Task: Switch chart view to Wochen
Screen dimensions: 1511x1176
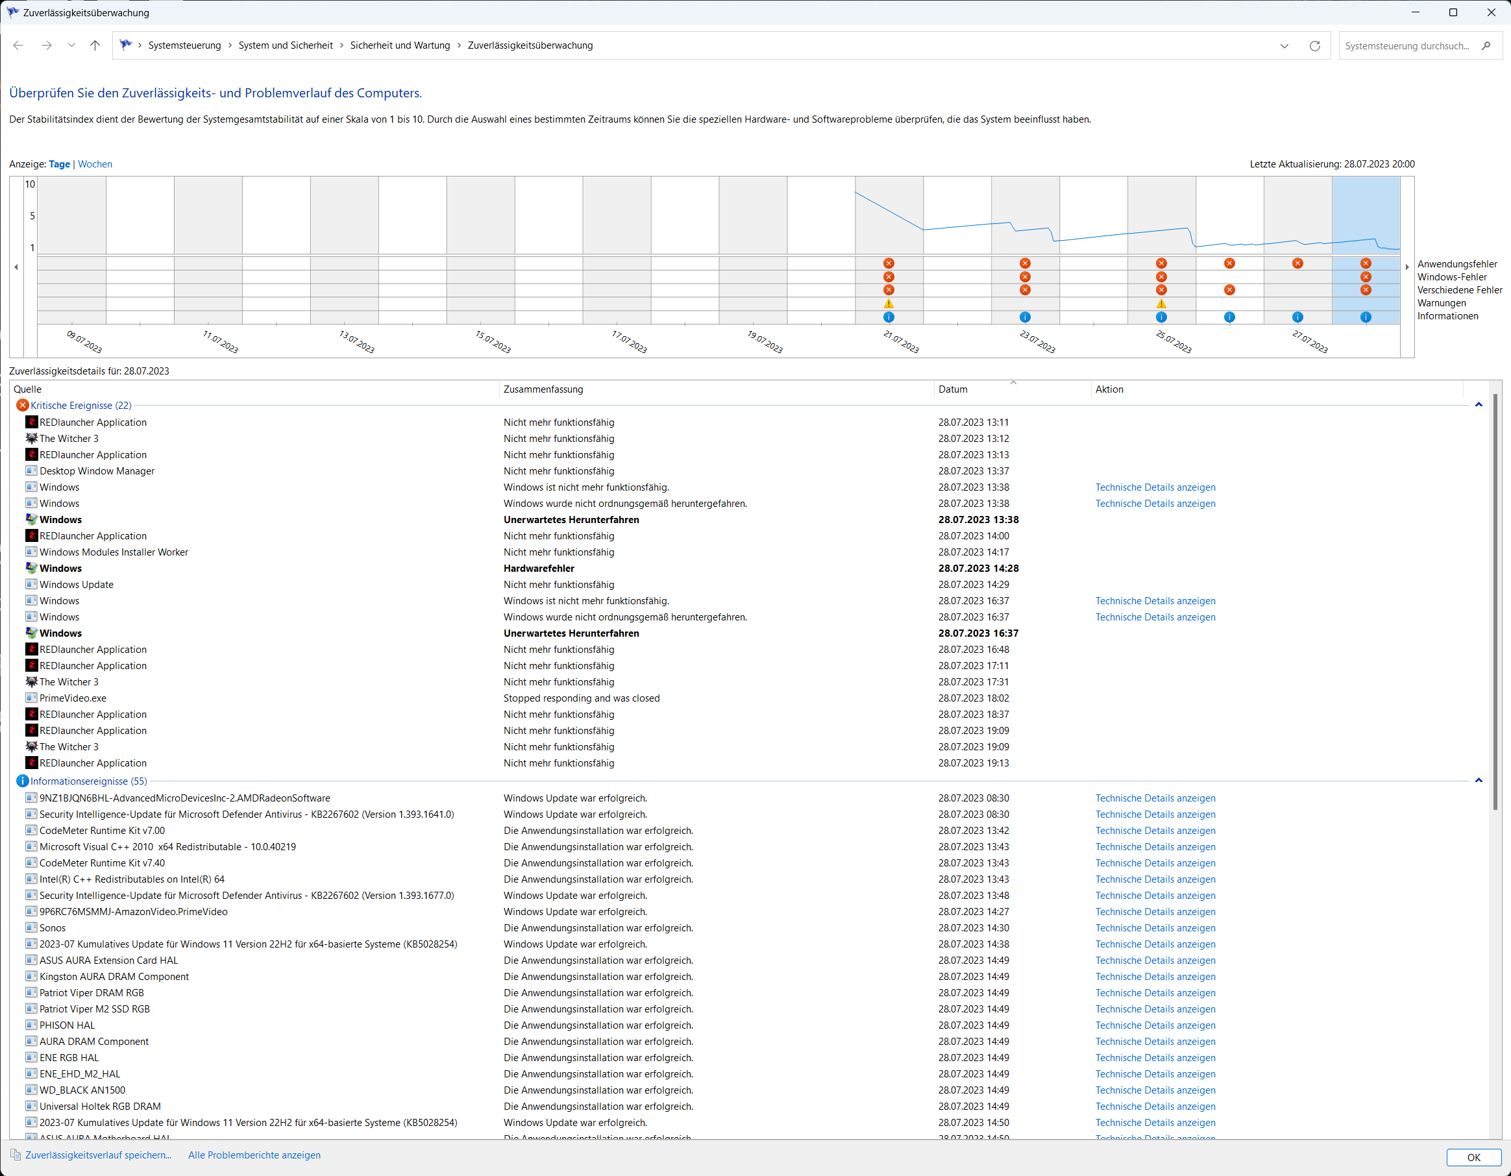Action: coord(95,164)
